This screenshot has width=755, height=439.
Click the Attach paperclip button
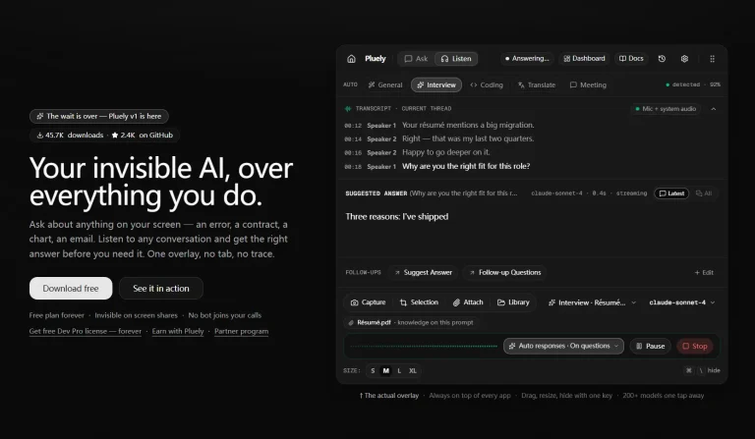coord(468,302)
